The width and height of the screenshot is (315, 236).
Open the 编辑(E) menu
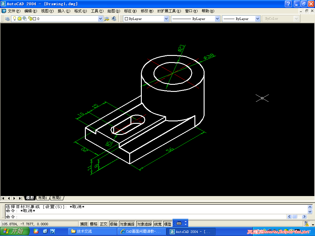coord(31,11)
